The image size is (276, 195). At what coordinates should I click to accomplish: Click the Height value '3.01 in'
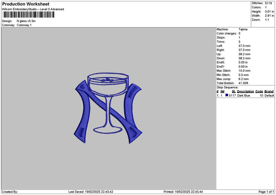tap(269, 11)
